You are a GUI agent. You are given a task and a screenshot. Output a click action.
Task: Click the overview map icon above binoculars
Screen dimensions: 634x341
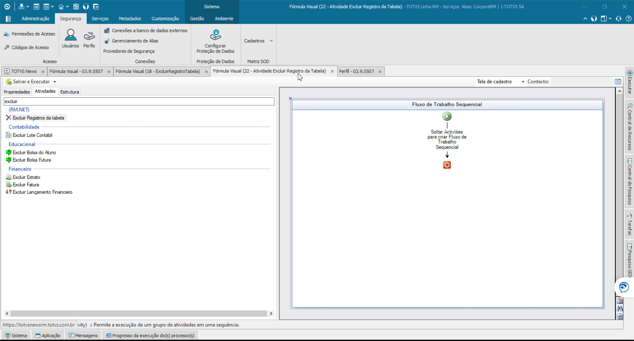pos(620,300)
